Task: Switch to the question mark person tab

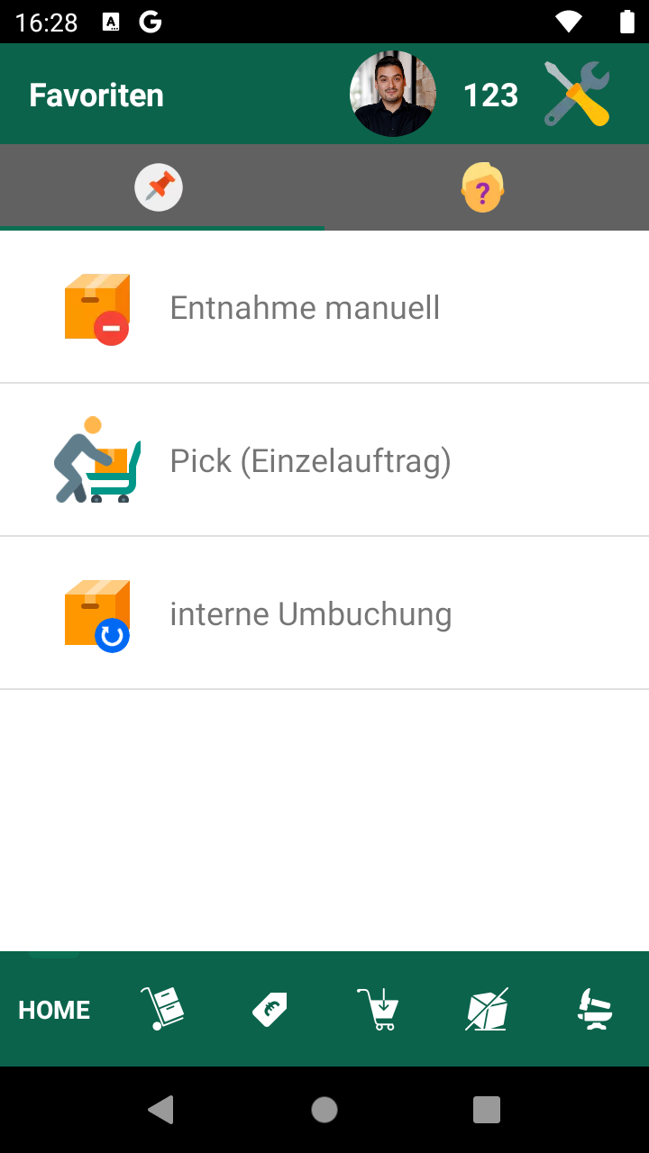Action: click(x=483, y=188)
